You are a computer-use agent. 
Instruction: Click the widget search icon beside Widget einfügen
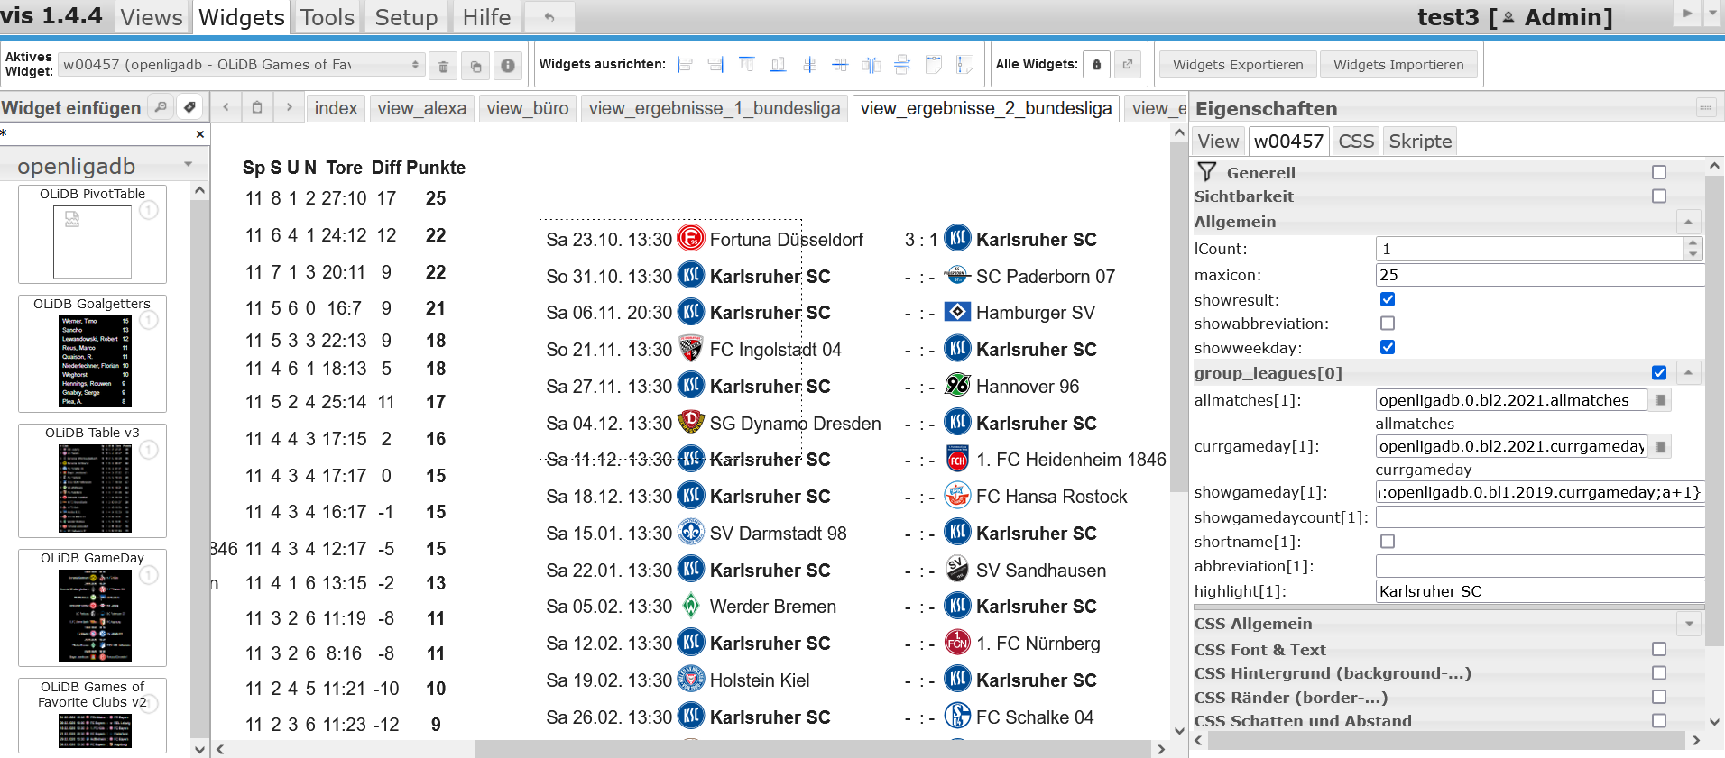(161, 107)
